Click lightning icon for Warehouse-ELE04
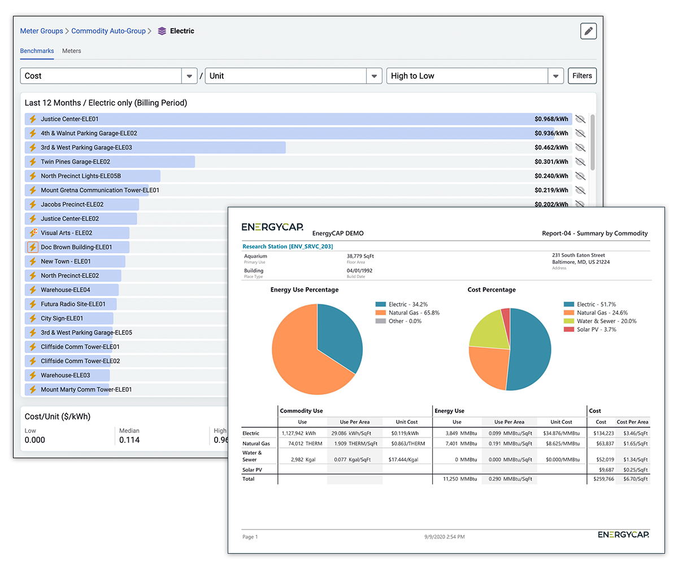 (x=33, y=290)
